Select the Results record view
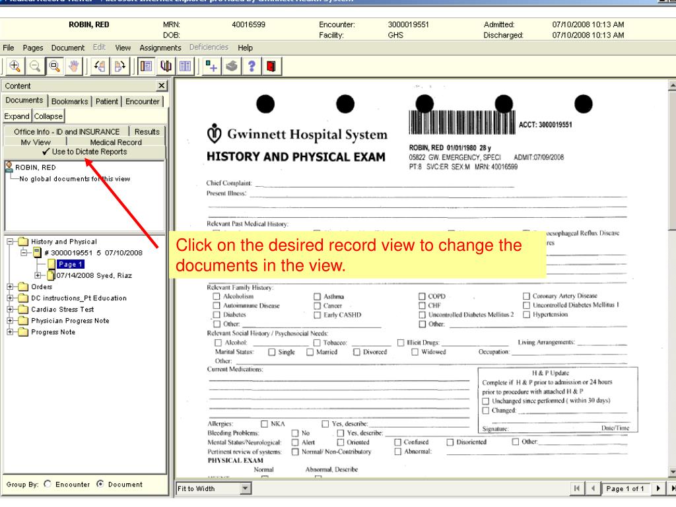The image size is (676, 507). pos(147,131)
